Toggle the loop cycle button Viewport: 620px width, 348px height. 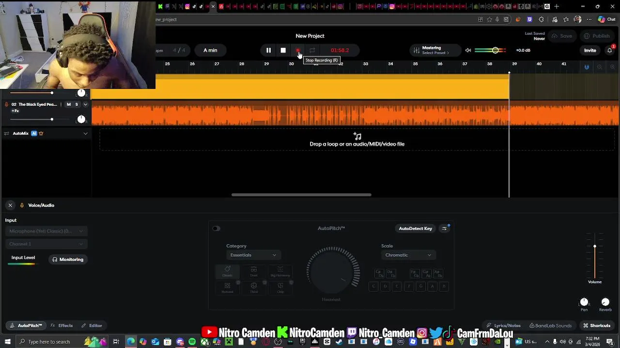(312, 50)
